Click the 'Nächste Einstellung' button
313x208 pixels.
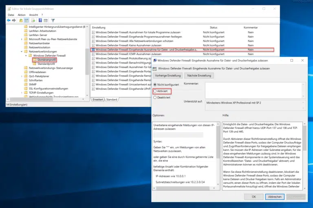click(x=199, y=75)
